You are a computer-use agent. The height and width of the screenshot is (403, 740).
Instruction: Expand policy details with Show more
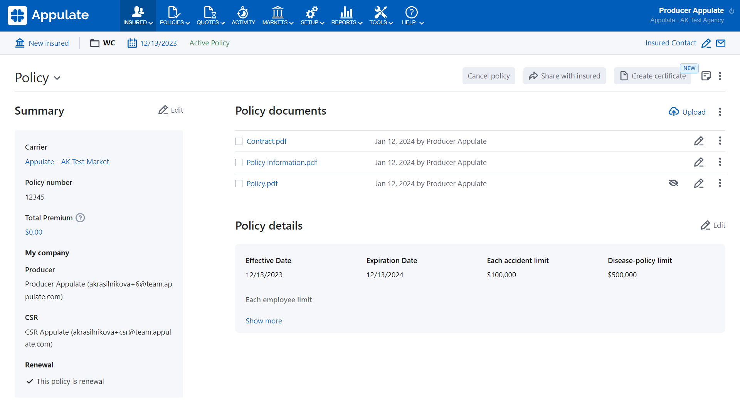pyautogui.click(x=264, y=321)
